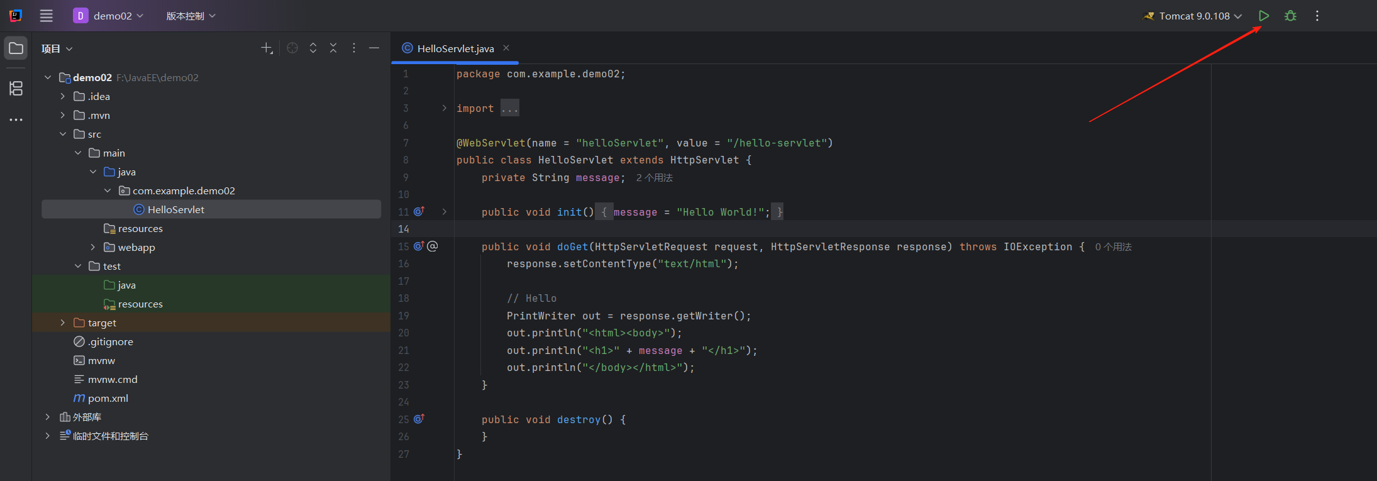Collapse the main folder
The height and width of the screenshot is (481, 1377).
pyautogui.click(x=78, y=153)
